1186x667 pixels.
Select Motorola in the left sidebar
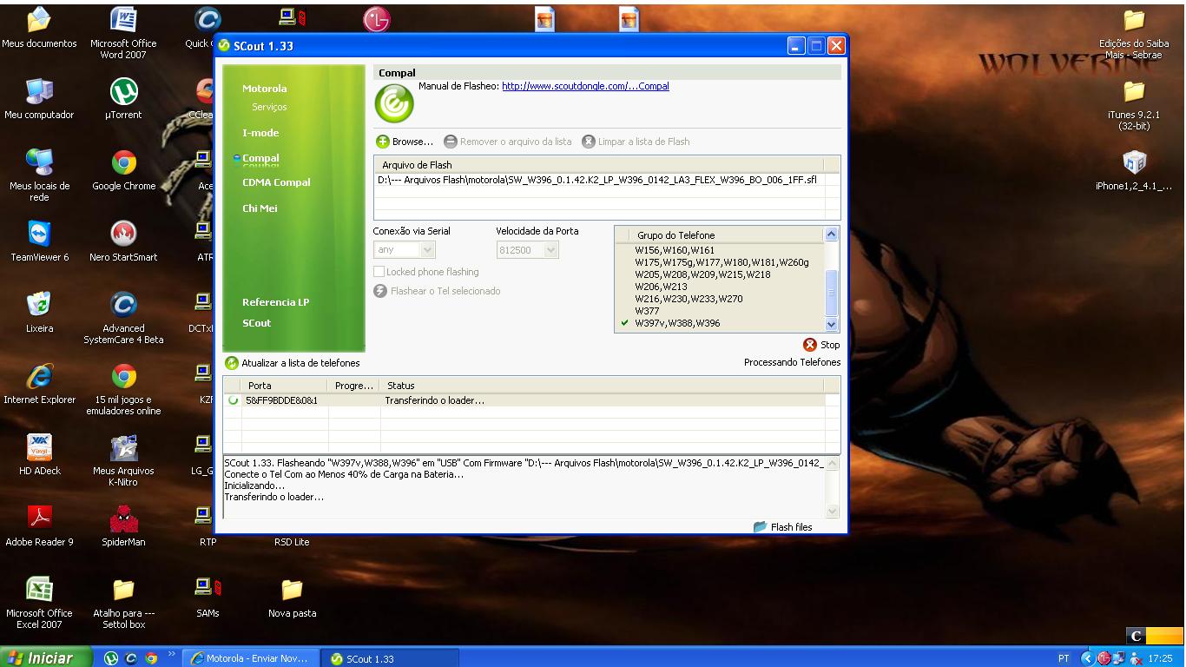264,89
